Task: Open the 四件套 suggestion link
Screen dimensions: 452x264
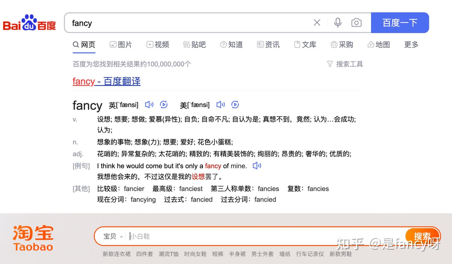Action: pos(145,254)
